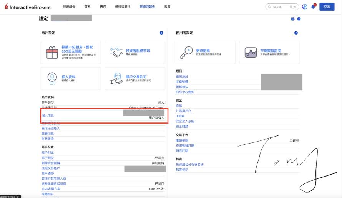The width and height of the screenshot is (342, 198).
Task: Open the 訊息中心通知 link
Action: (x=185, y=92)
